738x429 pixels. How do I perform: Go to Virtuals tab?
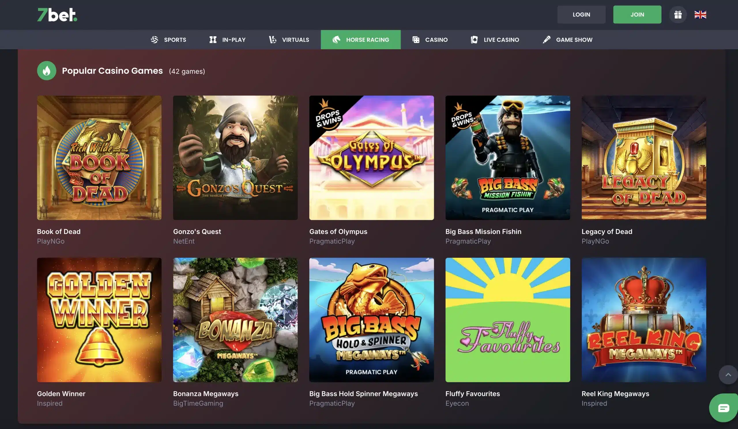pos(289,39)
